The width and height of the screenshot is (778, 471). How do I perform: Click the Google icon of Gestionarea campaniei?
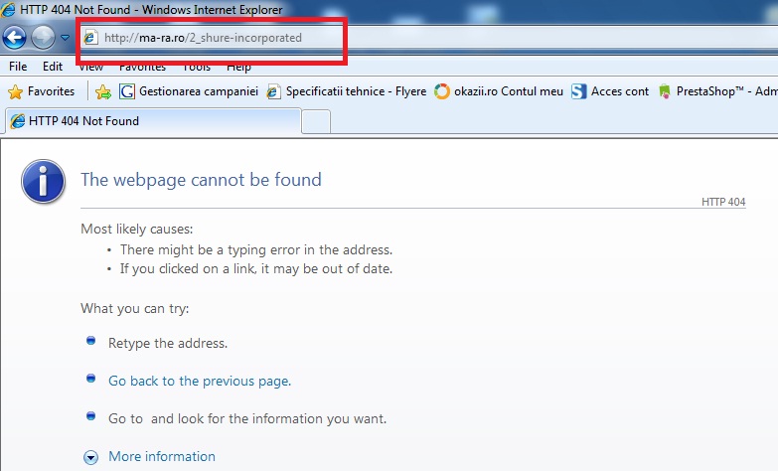127,91
